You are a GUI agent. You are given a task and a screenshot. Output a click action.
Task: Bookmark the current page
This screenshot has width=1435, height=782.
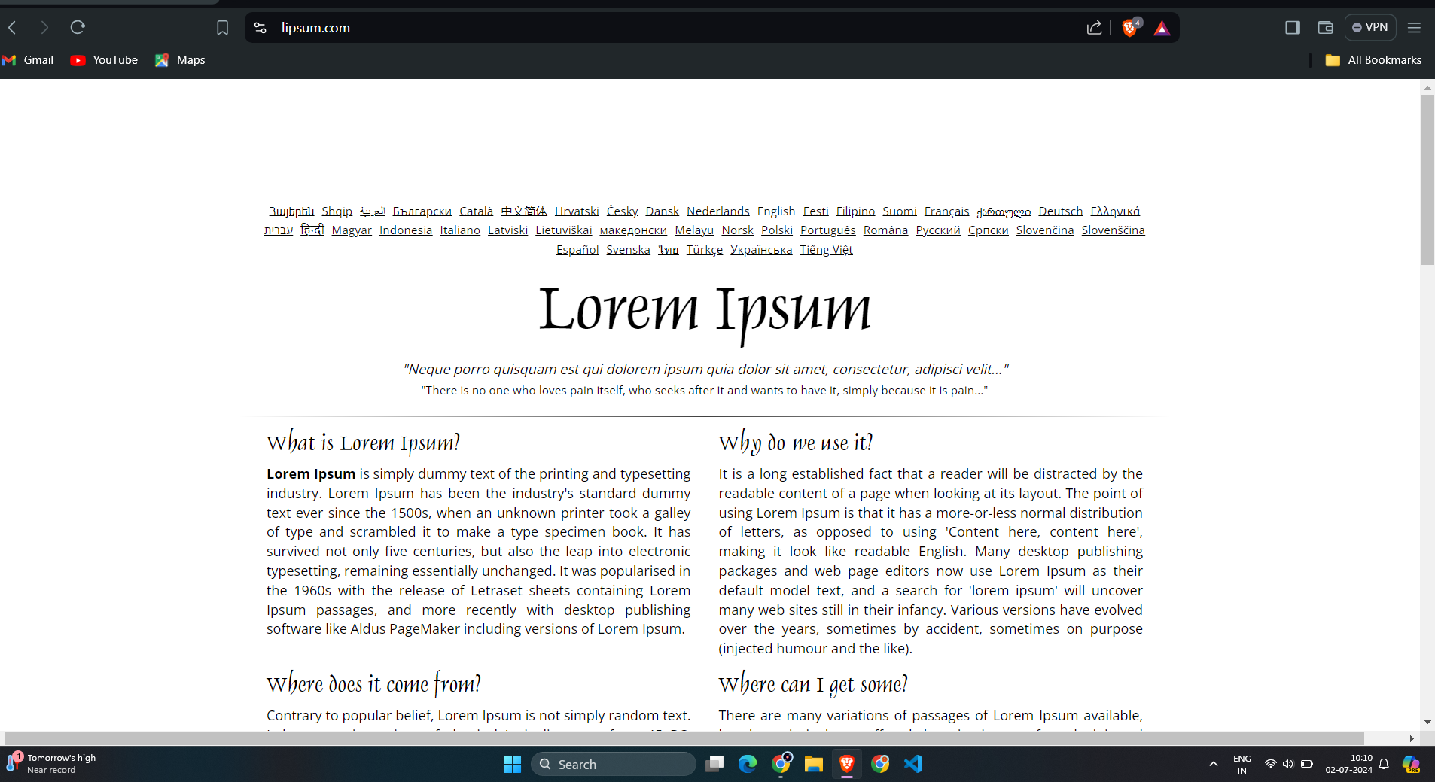click(223, 27)
